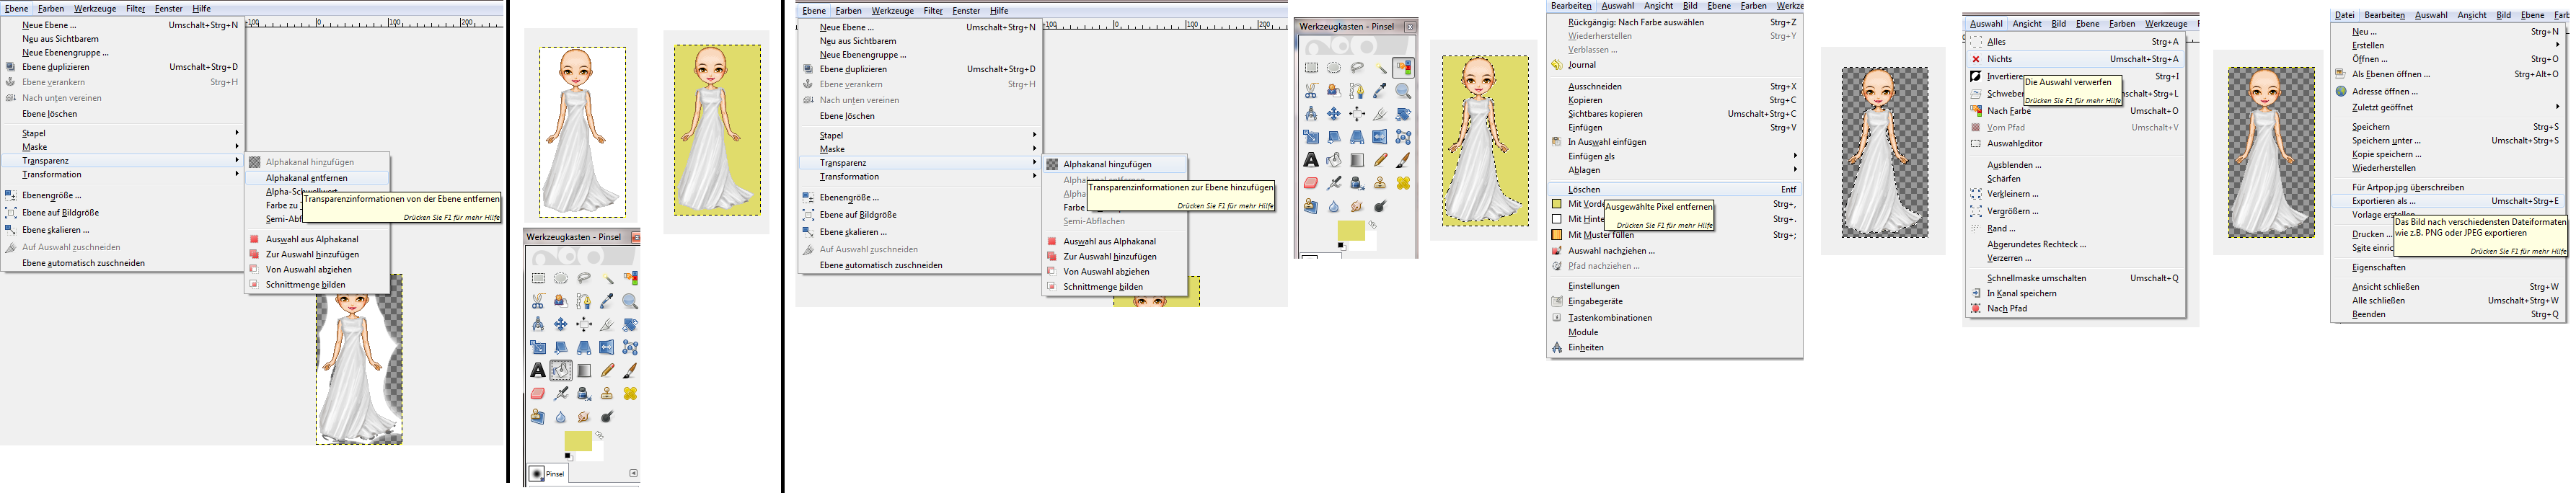Click yellow foreground swatch above Pinsel tab
The height and width of the screenshot is (493, 2576).
click(x=576, y=440)
